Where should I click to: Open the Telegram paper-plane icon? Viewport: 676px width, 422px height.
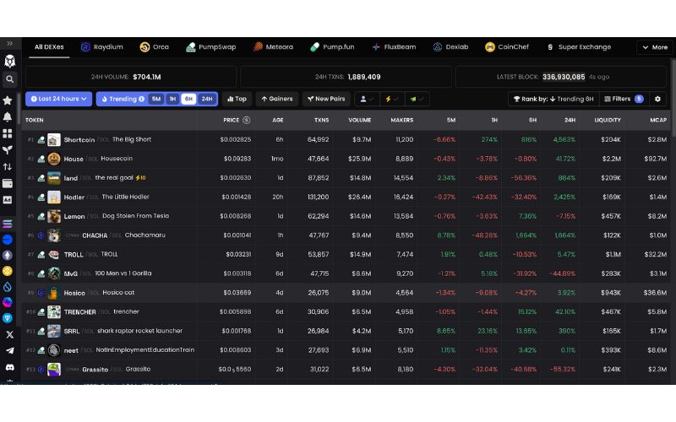pos(9,350)
